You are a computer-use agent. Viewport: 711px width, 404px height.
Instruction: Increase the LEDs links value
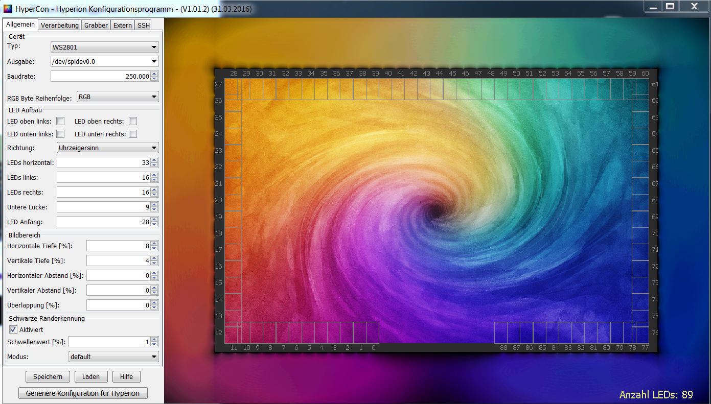pos(154,175)
